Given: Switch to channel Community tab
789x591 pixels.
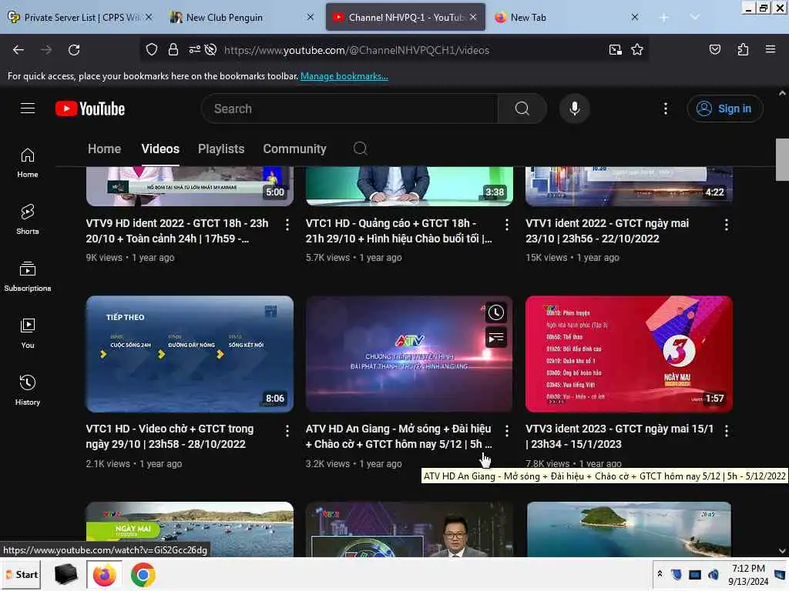Looking at the screenshot, I should (294, 149).
